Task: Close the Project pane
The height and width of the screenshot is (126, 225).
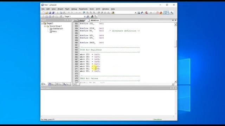Action: coord(70,20)
